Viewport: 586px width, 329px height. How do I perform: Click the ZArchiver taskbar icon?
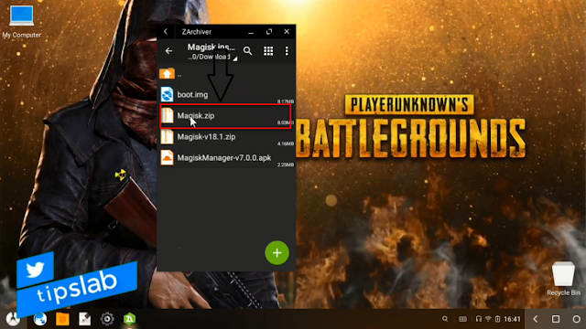point(129,319)
